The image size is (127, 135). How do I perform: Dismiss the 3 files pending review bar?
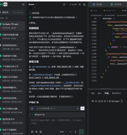point(78,109)
